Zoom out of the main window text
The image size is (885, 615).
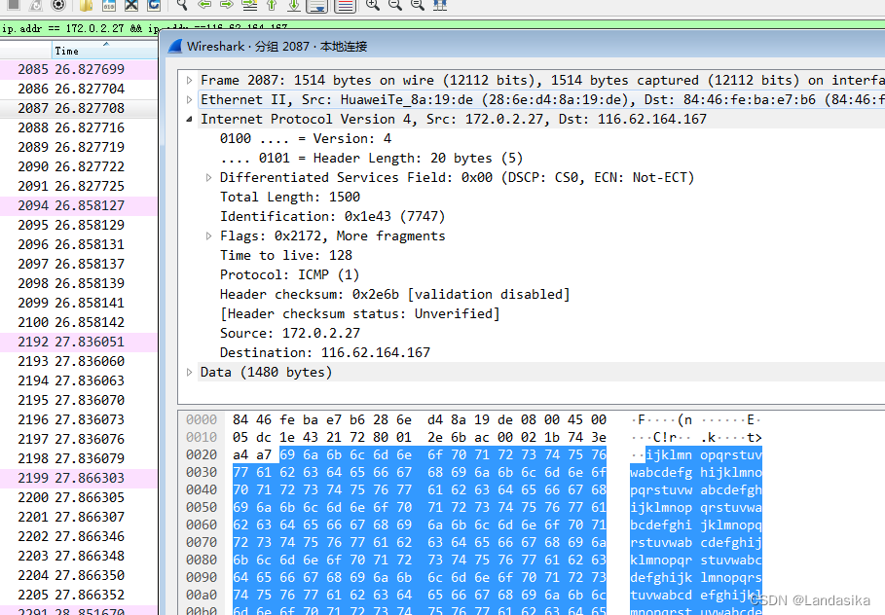[395, 5]
